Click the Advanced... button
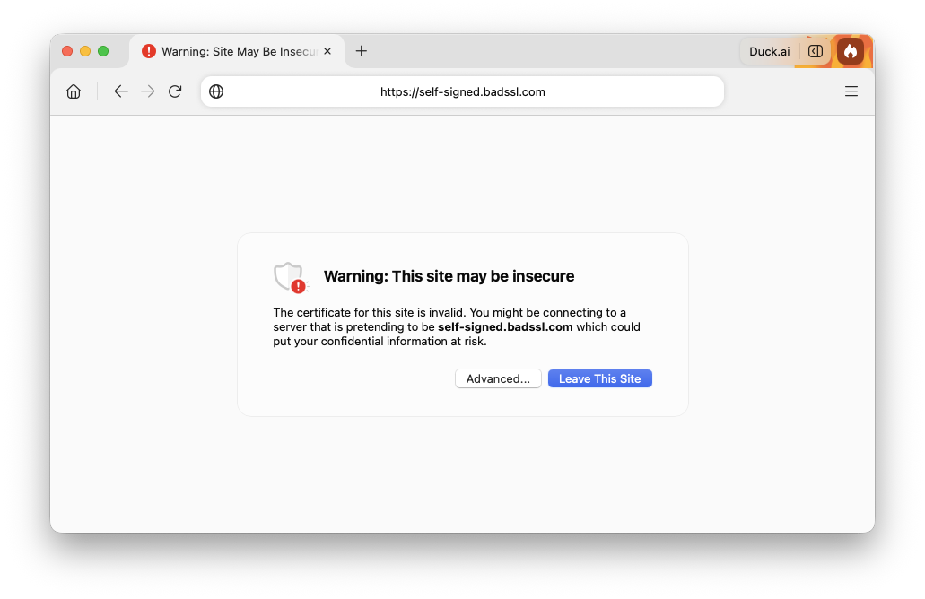The width and height of the screenshot is (925, 599). point(498,378)
